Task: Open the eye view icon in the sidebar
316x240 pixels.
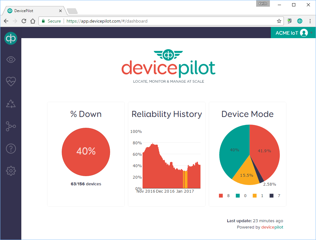Action: click(11, 59)
